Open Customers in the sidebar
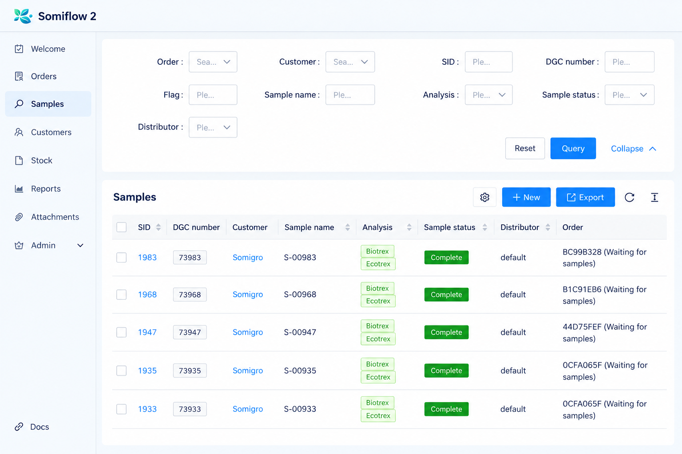 click(48, 132)
